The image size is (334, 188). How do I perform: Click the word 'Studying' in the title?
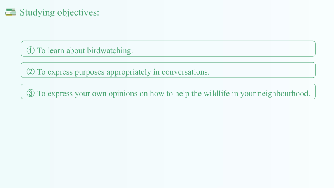coord(37,12)
